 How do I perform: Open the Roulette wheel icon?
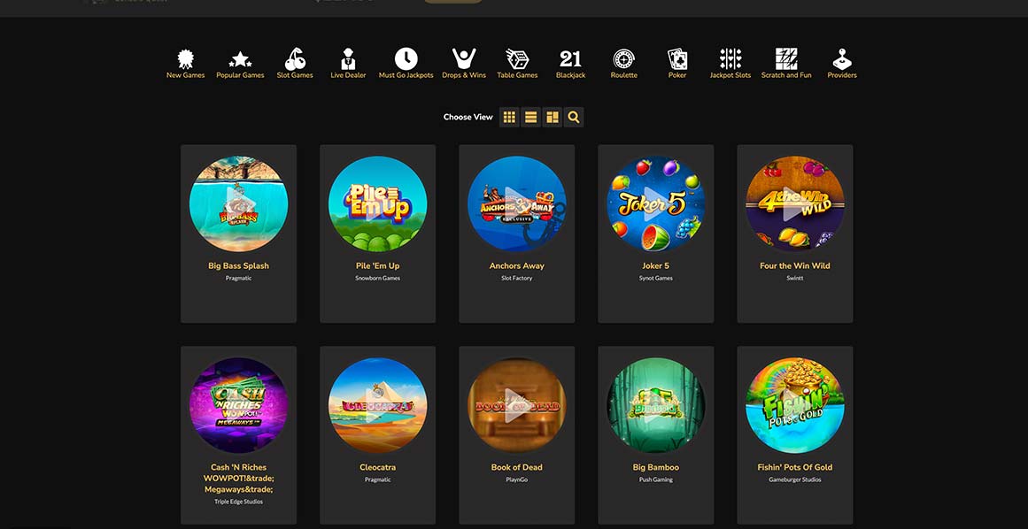pyautogui.click(x=623, y=59)
